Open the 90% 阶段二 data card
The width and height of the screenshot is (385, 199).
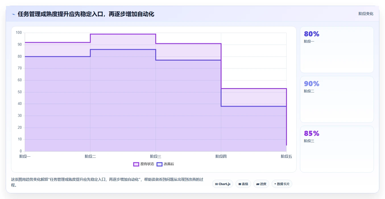pyautogui.click(x=337, y=99)
